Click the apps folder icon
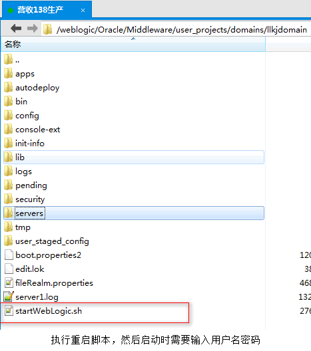Image resolution: width=311 pixels, height=351 pixels. pos(8,73)
